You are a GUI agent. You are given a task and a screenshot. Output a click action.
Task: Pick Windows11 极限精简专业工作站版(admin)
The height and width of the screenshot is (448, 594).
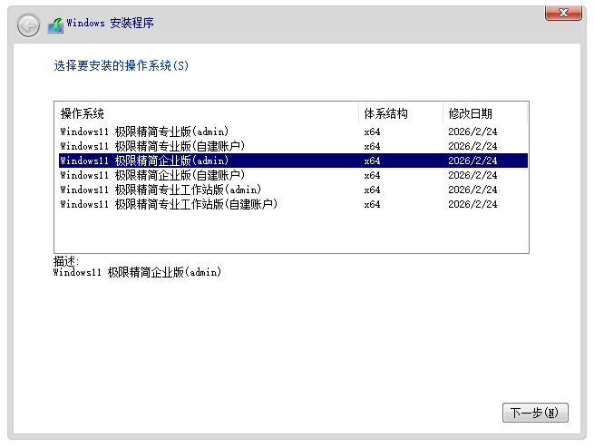(161, 190)
